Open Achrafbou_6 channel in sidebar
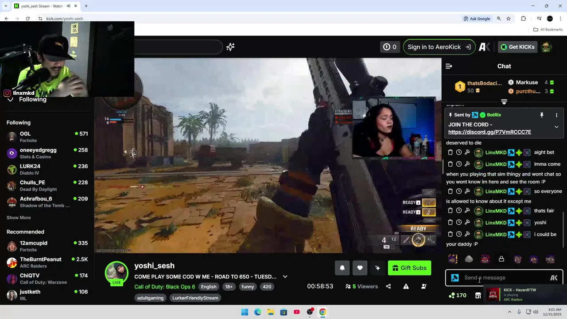 [x=47, y=202]
